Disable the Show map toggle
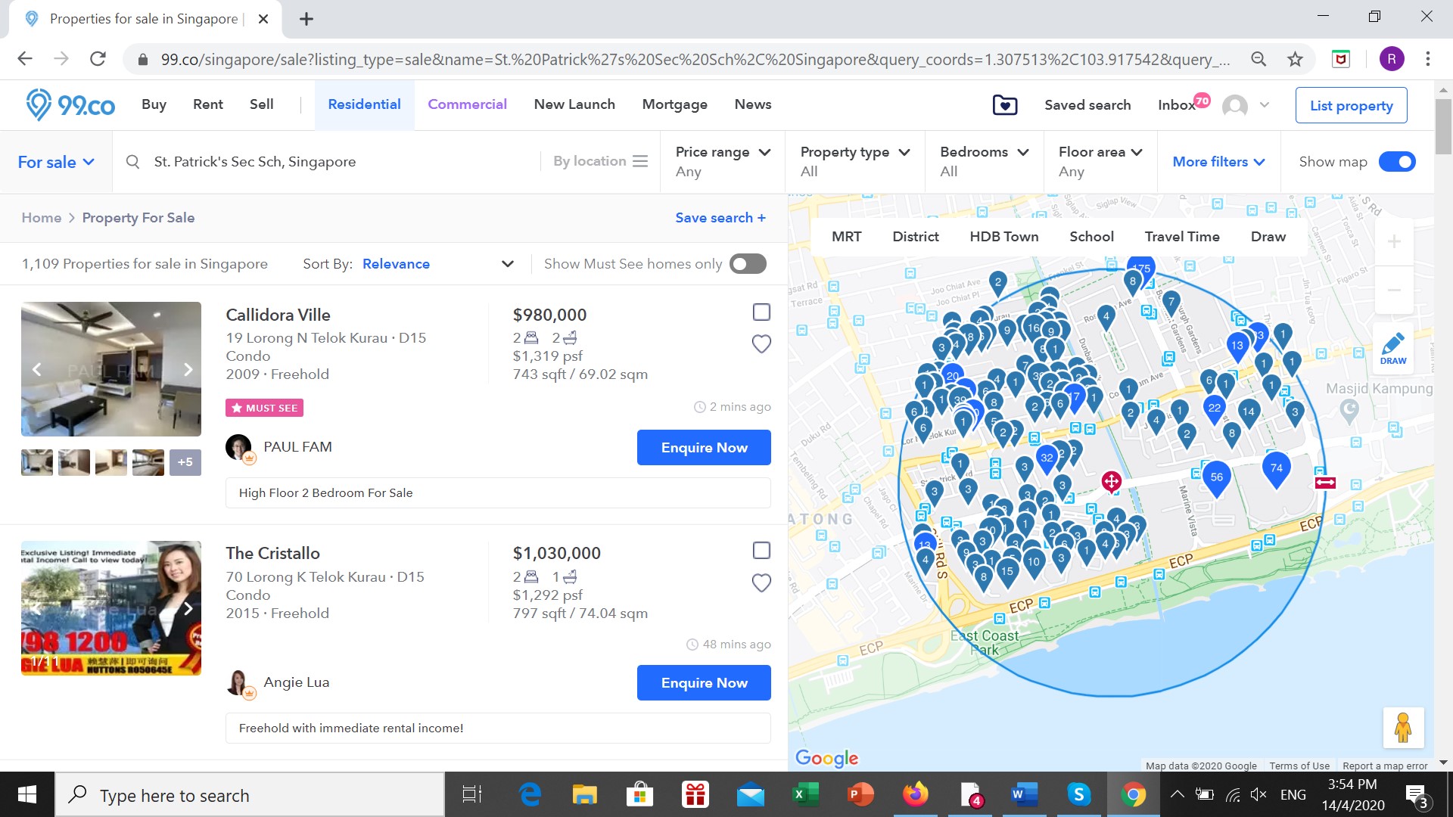Image resolution: width=1453 pixels, height=817 pixels. click(1397, 161)
